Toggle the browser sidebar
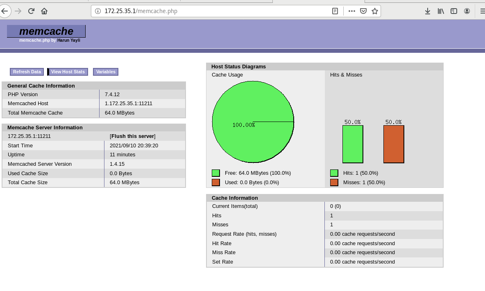 (x=454, y=11)
